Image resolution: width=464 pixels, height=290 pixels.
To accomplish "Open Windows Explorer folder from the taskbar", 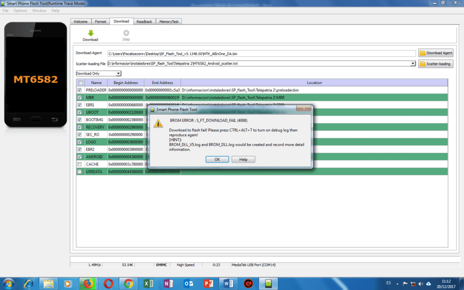I will coord(48,284).
